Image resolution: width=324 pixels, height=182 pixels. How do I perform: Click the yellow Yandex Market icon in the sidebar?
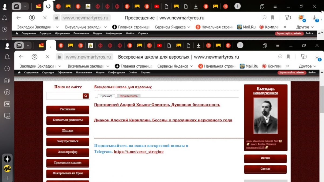coord(7,168)
